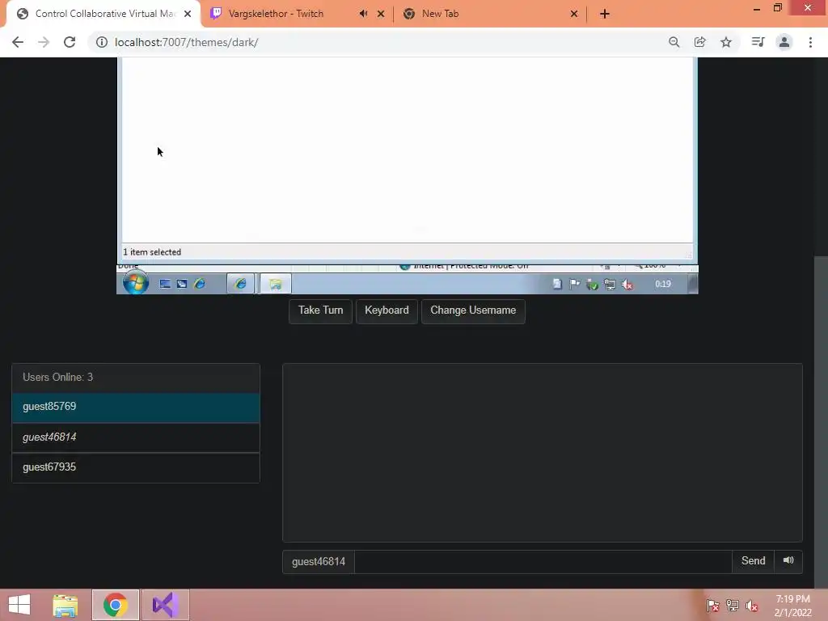Bookmark this page with star

pos(726,42)
